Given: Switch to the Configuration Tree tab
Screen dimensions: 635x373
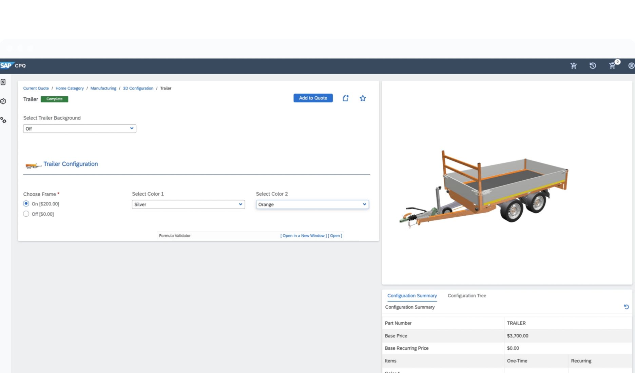Looking at the screenshot, I should coord(467,296).
